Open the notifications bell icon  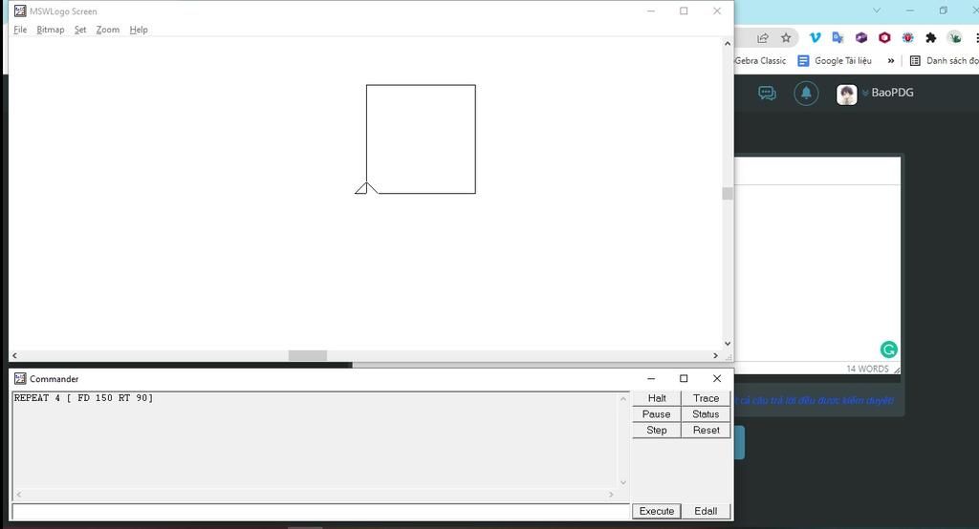806,94
